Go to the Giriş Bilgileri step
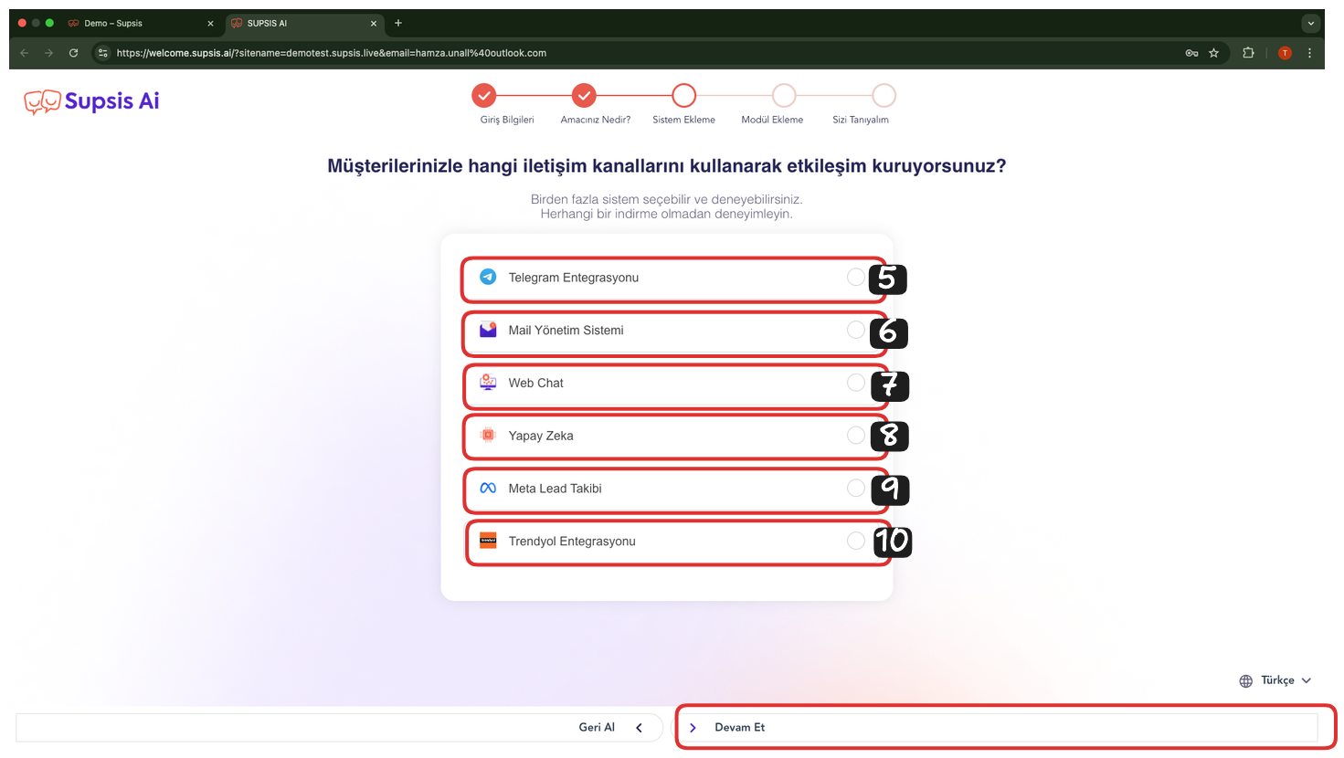The image size is (1344, 758). tap(484, 95)
